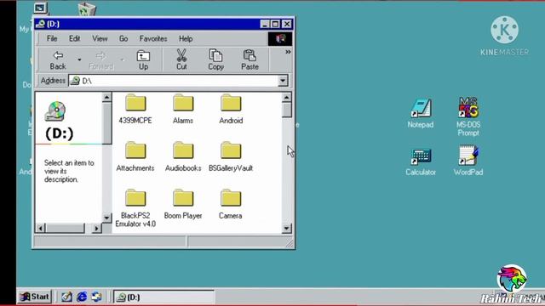Minimize the D: window
Viewport: 545px width, 306px height.
click(x=265, y=24)
